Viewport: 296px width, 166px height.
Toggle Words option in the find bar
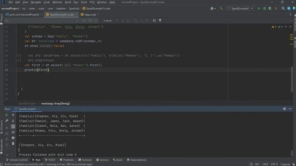90,20
